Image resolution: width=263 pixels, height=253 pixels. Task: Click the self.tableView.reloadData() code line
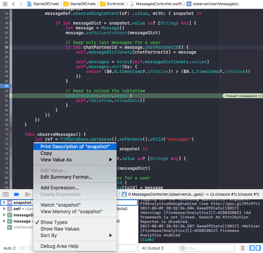click(110, 101)
